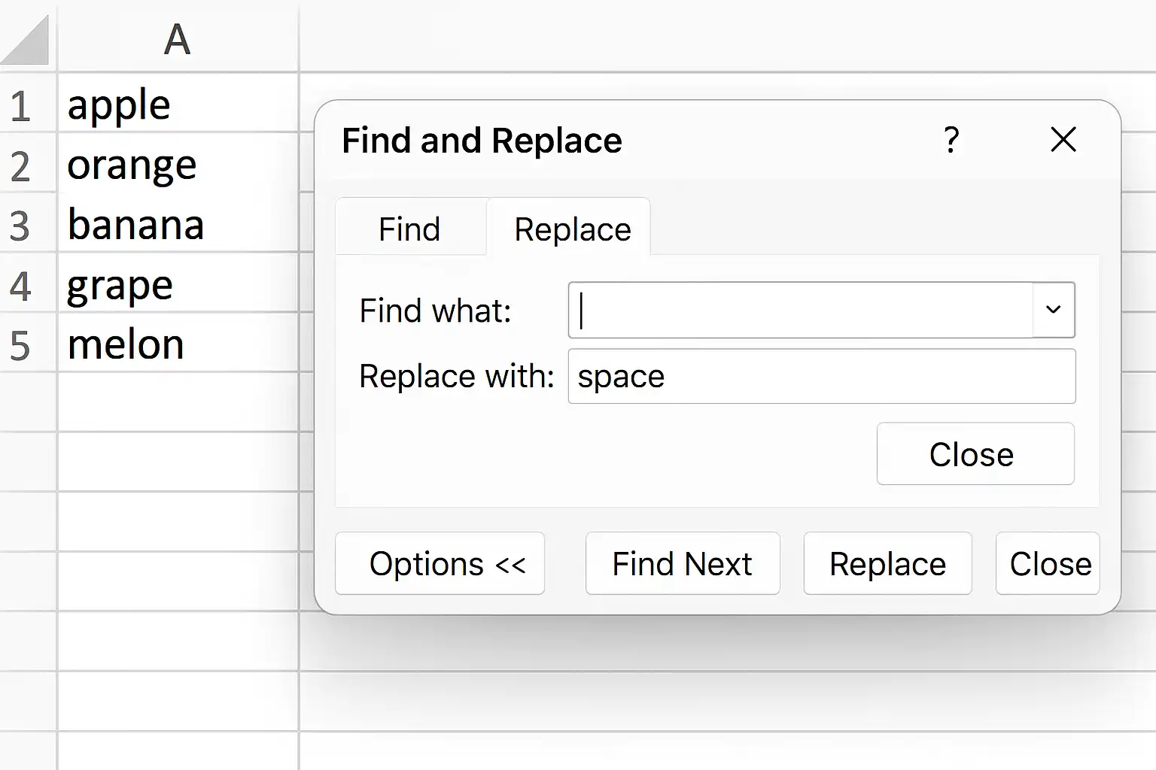
Task: Click the cell containing grape
Action: pos(178,286)
